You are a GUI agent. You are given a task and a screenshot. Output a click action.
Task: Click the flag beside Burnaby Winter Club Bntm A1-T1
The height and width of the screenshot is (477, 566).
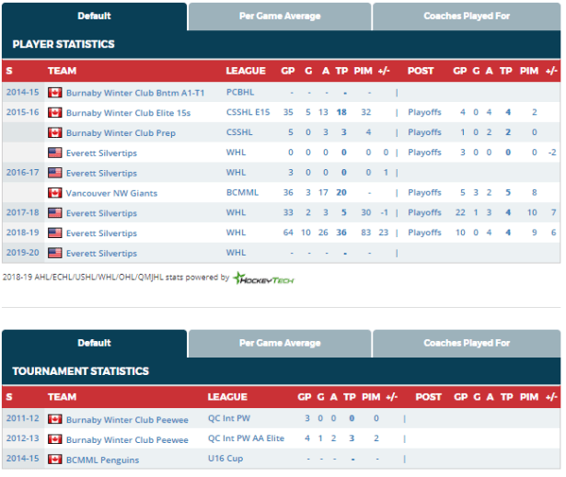pos(54,92)
